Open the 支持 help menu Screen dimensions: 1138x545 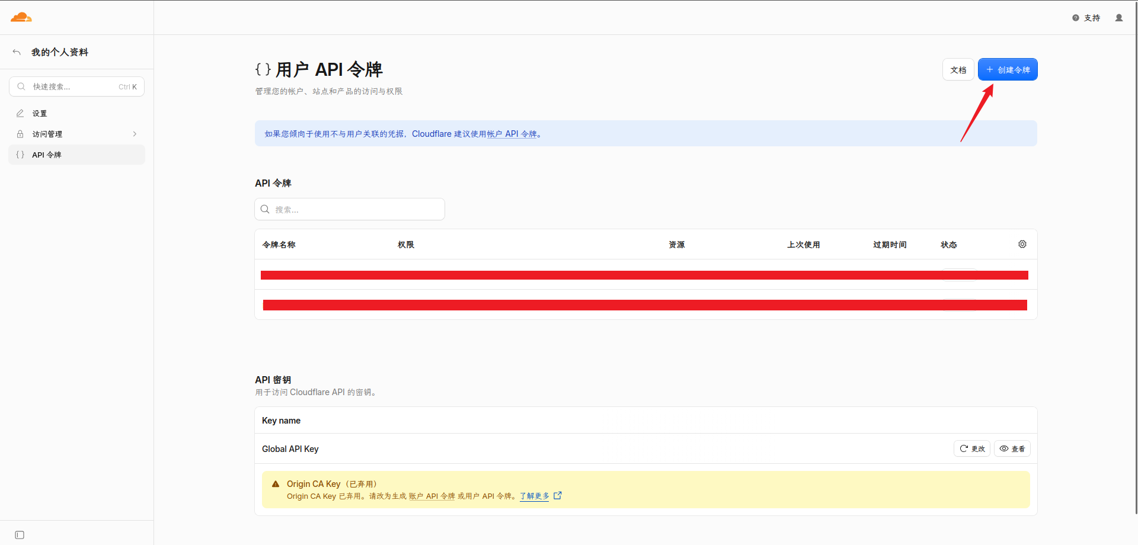coord(1086,18)
